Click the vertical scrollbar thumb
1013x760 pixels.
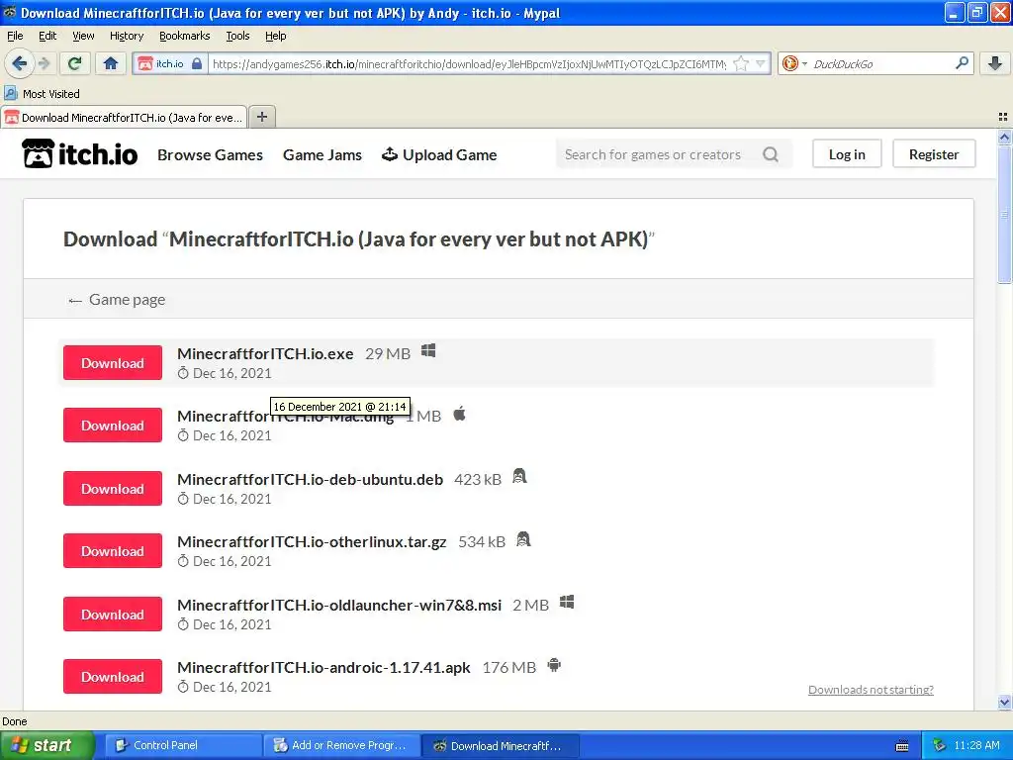pos(1004,214)
